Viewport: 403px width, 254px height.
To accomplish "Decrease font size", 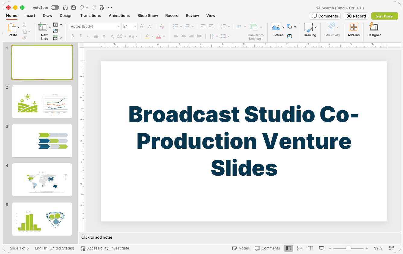I will pyautogui.click(x=150, y=27).
